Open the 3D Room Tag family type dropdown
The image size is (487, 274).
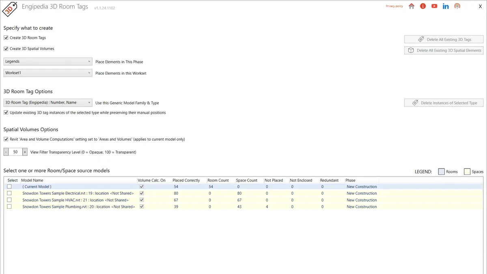(x=48, y=103)
